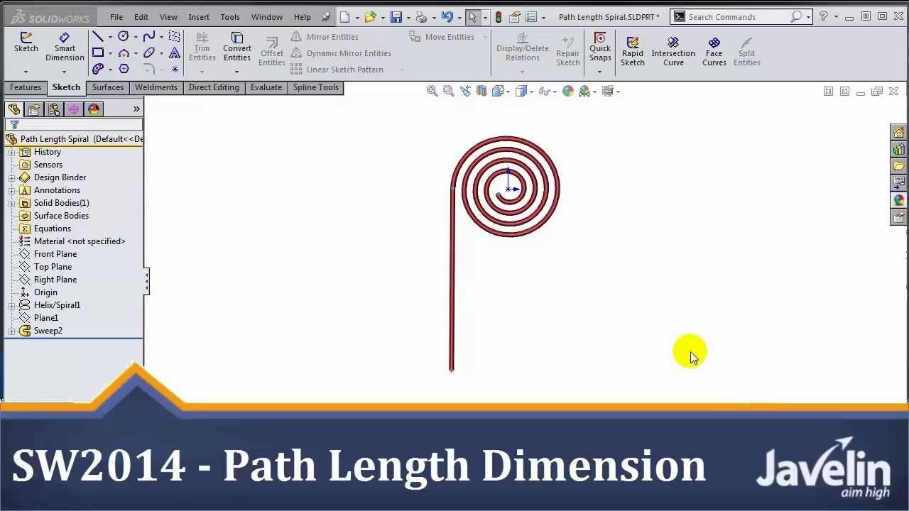
Task: Open the Insert menu
Action: [199, 17]
